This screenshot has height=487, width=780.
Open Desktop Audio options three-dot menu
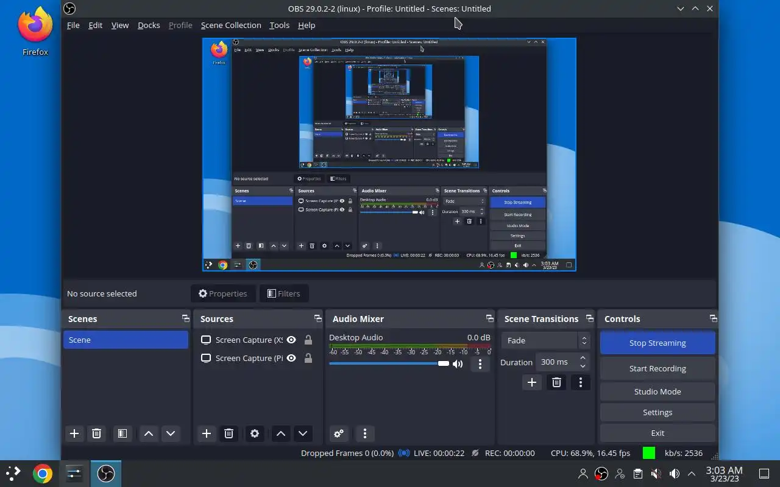480,364
